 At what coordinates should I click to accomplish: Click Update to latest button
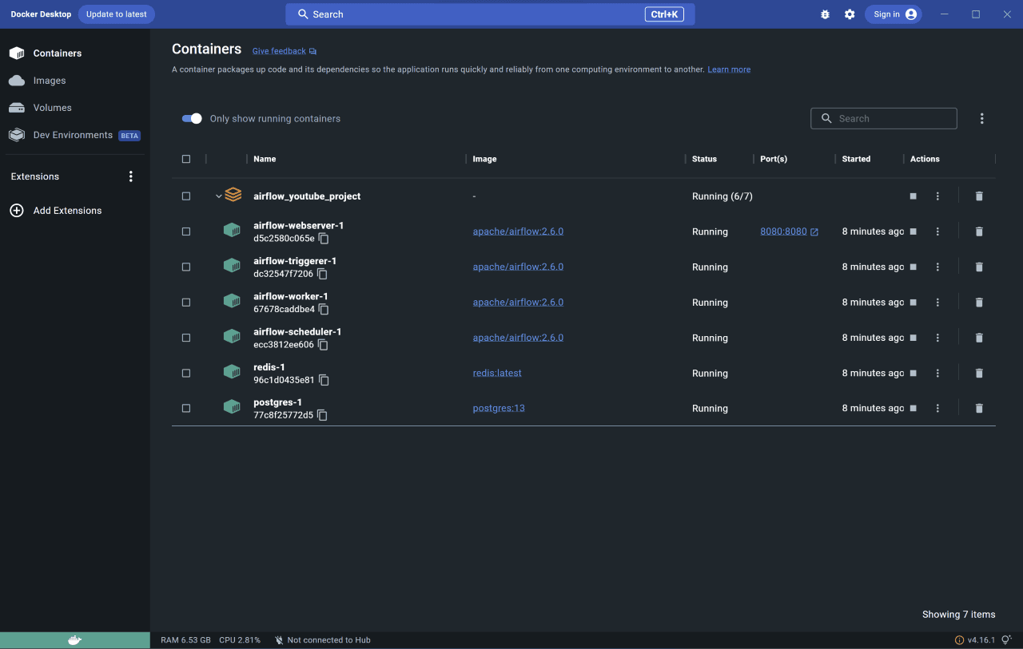tap(117, 14)
